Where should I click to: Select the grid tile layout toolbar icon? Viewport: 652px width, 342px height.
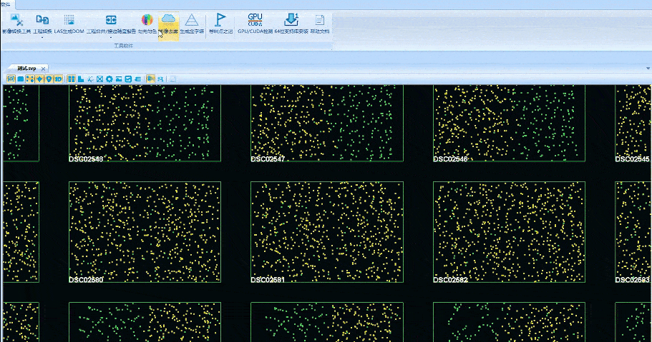click(72, 79)
